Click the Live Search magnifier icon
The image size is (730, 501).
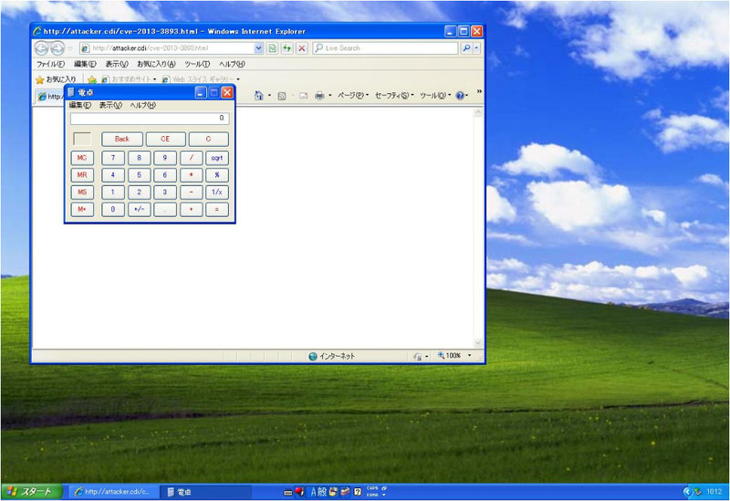pyautogui.click(x=466, y=48)
